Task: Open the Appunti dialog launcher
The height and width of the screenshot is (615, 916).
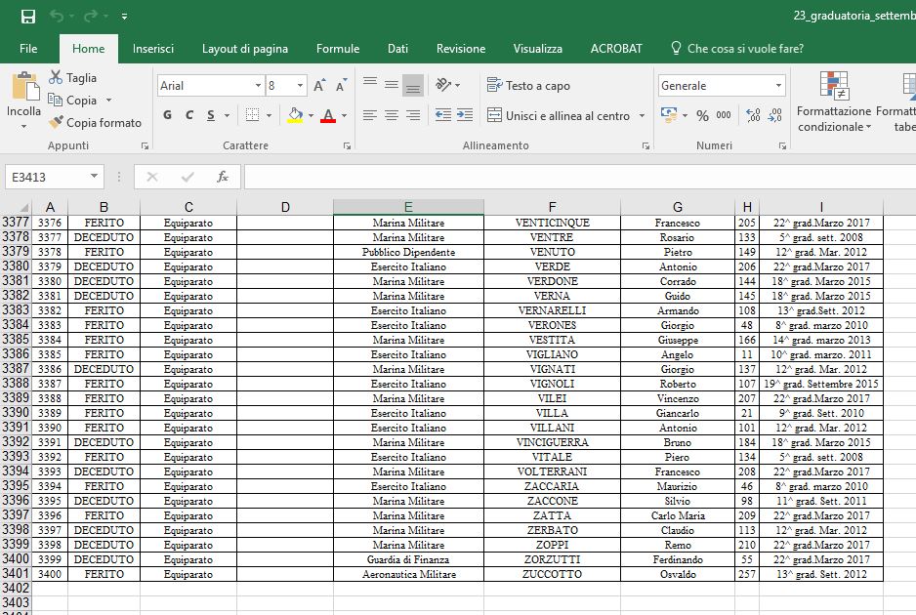Action: [145, 146]
